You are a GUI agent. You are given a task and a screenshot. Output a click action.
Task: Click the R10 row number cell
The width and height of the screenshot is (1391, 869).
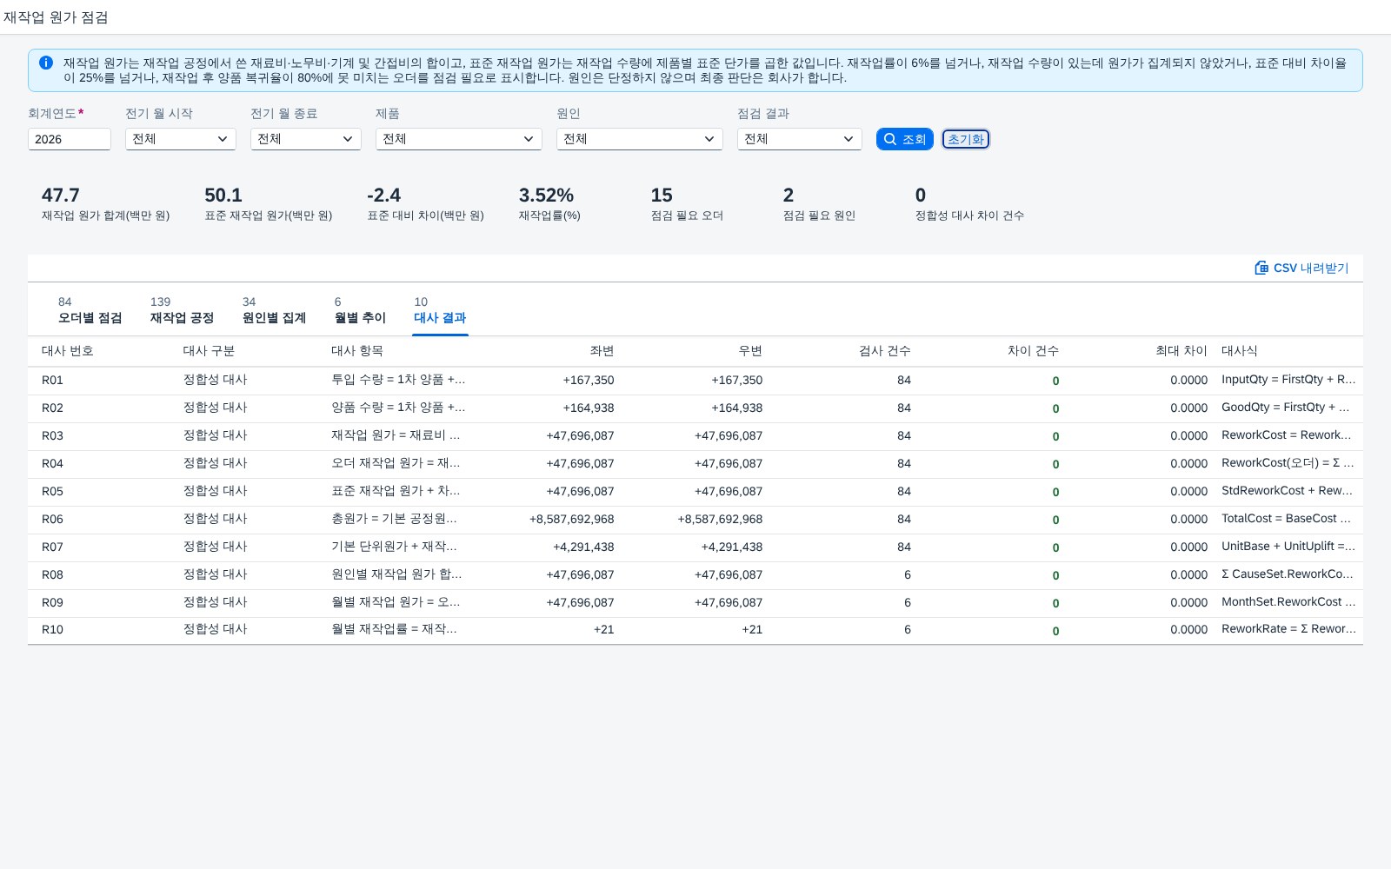point(52,630)
